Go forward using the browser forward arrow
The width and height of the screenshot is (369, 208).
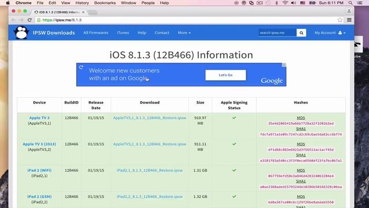21,20
